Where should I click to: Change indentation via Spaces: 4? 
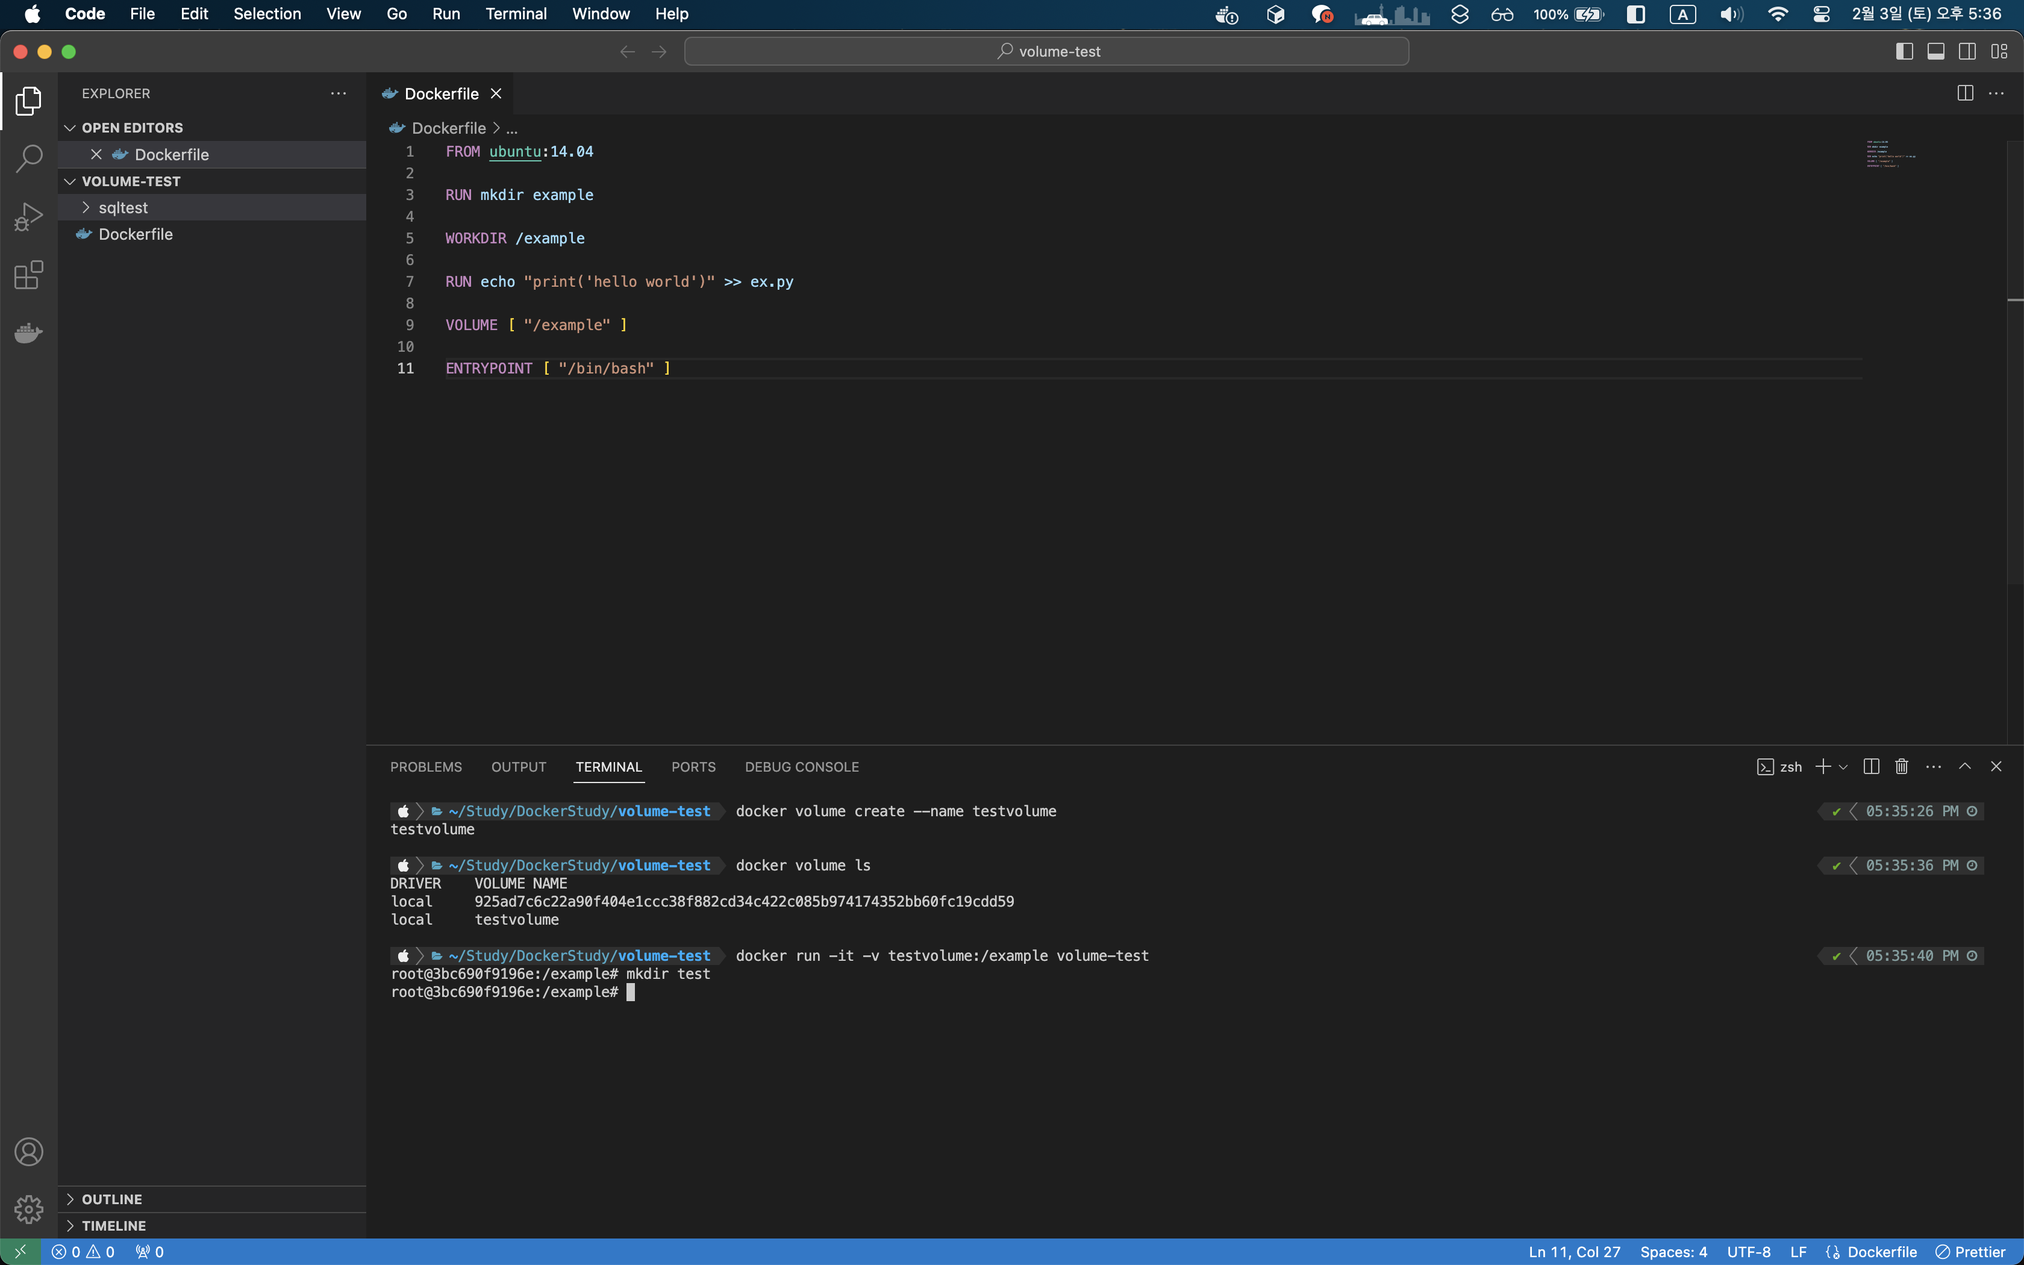1673,1252
